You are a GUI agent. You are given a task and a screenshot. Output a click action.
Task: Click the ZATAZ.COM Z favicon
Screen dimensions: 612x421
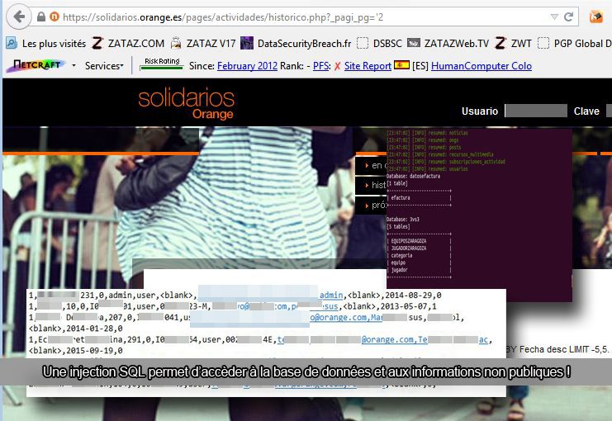click(x=97, y=43)
